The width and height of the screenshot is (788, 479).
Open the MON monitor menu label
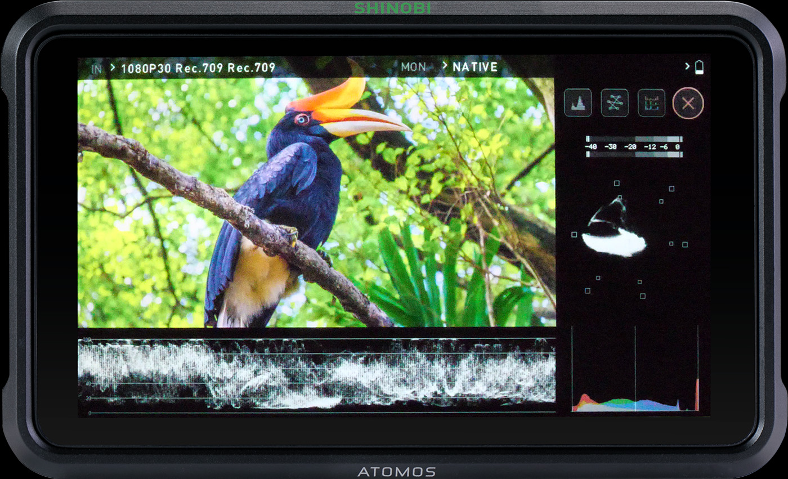coord(413,67)
